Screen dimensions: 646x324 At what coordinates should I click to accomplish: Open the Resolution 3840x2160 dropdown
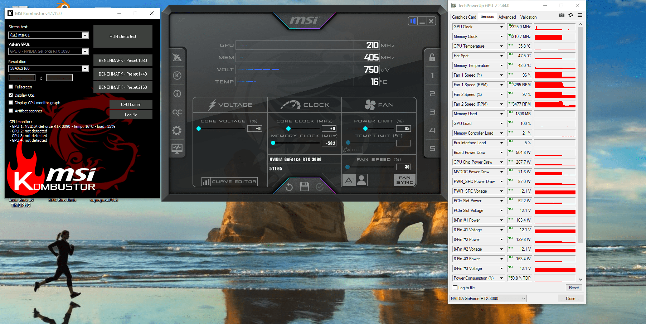click(x=85, y=68)
